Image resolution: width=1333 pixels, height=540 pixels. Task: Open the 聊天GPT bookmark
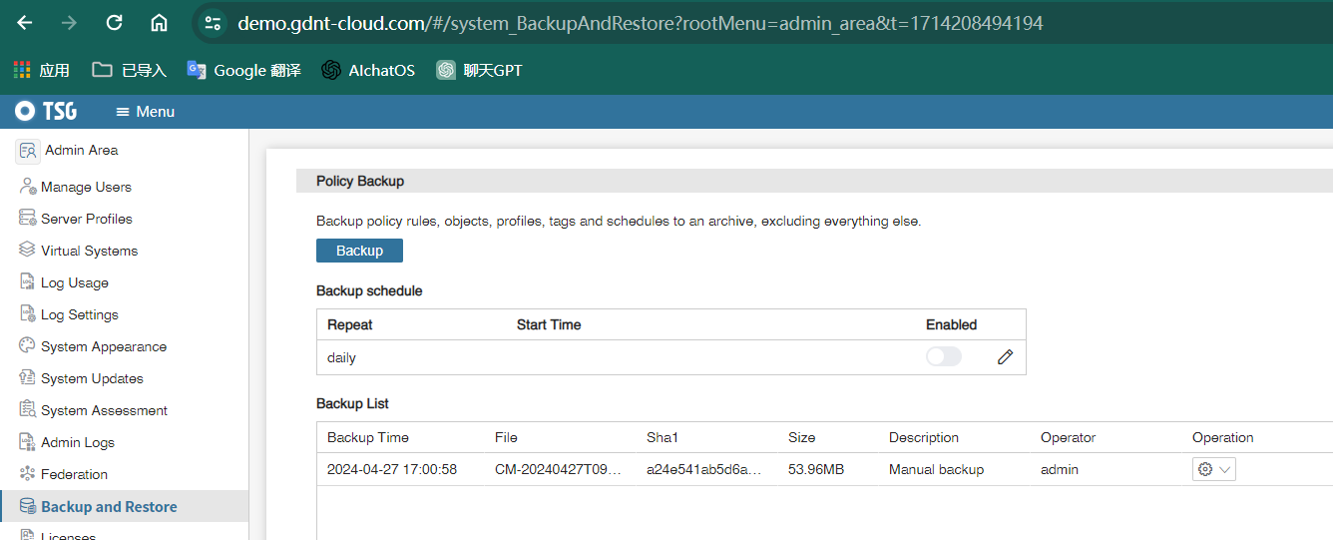pyautogui.click(x=479, y=70)
